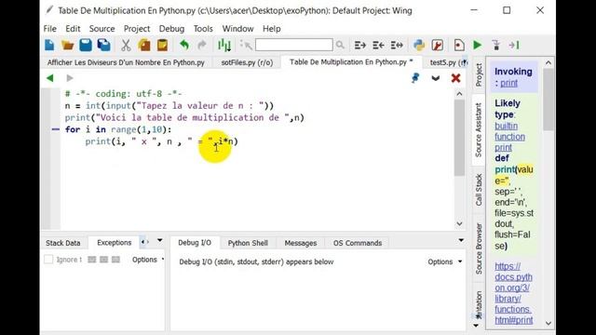This screenshot has width=596, height=335.
Task: Open the right sidebar tab menu arrow
Action: pos(476,326)
